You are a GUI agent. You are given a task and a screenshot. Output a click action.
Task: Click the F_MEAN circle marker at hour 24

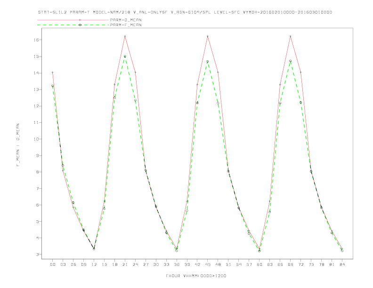tap(135, 100)
